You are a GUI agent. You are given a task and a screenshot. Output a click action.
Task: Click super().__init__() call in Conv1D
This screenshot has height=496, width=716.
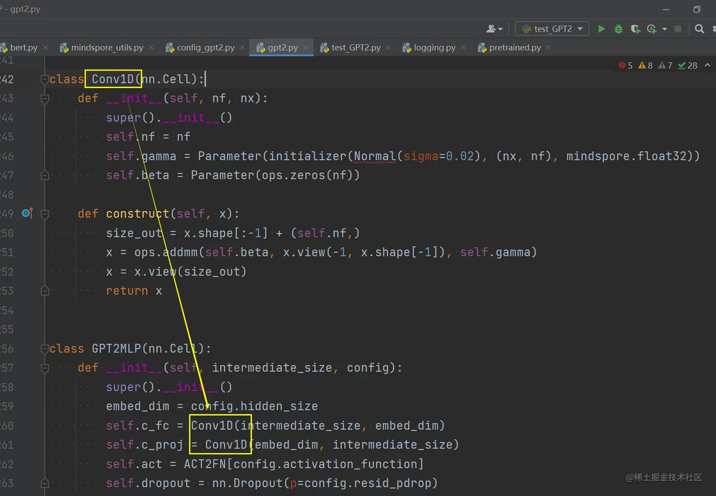pyautogui.click(x=169, y=117)
